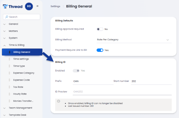This screenshot has height=118, width=179.
Task: Open the Billing Method dropdown
Action: [134, 40]
